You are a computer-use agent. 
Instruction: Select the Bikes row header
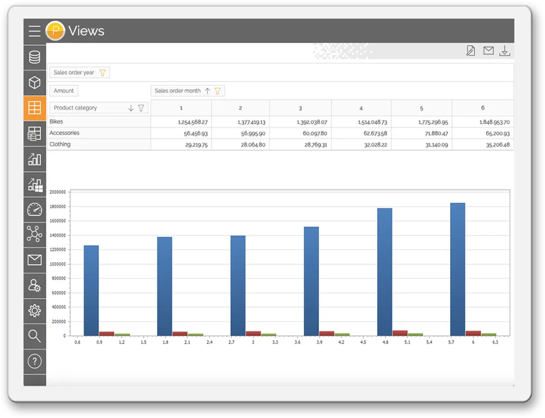(x=56, y=122)
